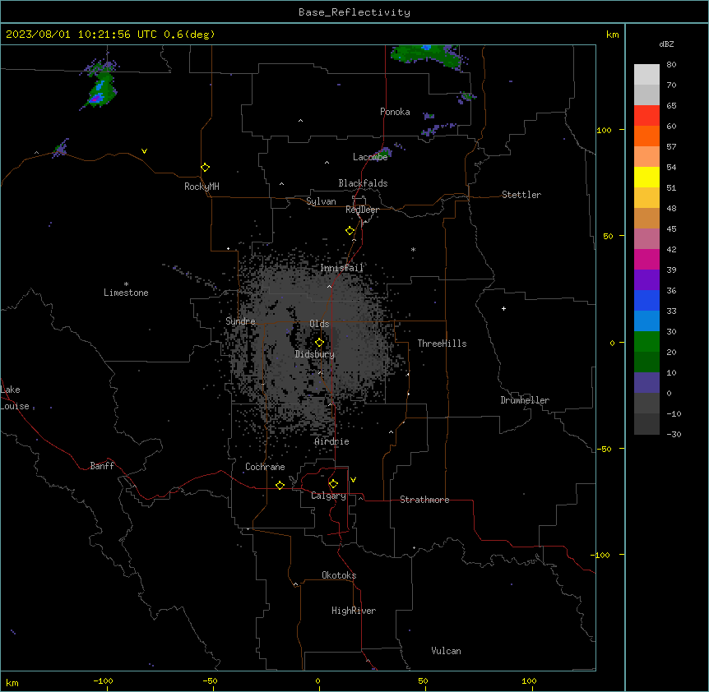Click the Calgary city label
Viewport: 709px width, 692px height.
point(329,496)
